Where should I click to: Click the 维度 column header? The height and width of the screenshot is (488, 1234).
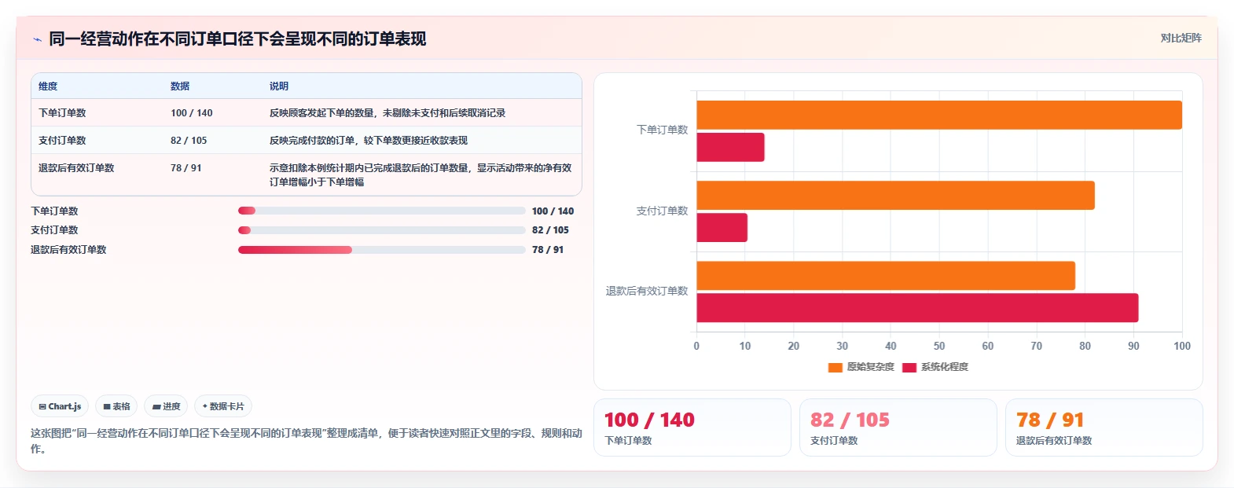click(48, 86)
